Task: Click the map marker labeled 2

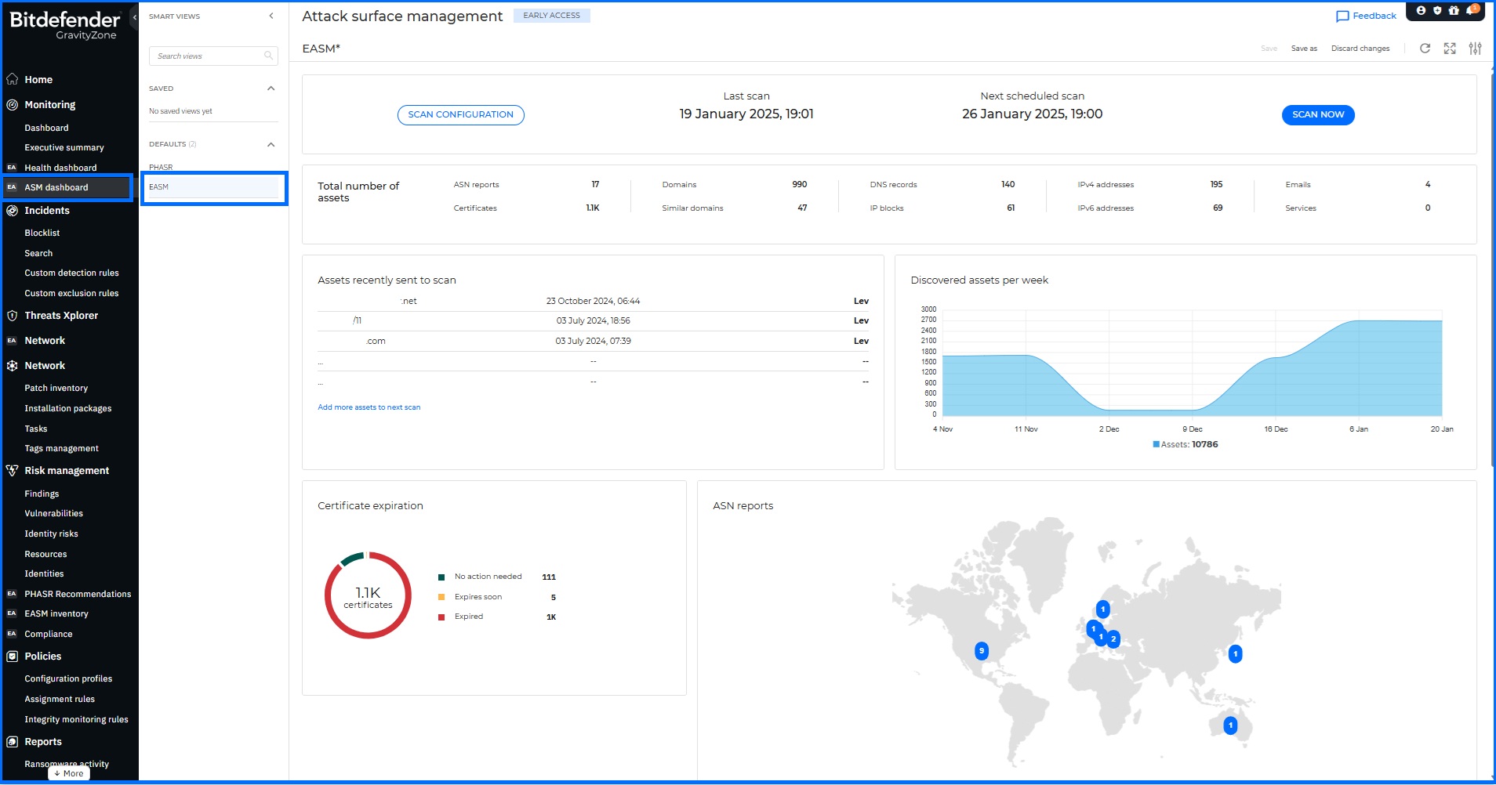Action: tap(1113, 639)
